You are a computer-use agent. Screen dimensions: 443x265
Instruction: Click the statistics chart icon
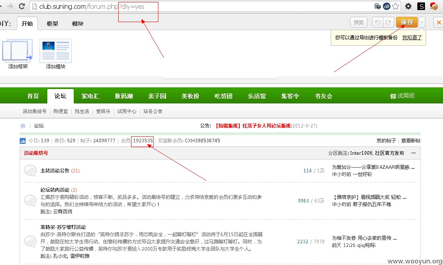click(x=22, y=141)
